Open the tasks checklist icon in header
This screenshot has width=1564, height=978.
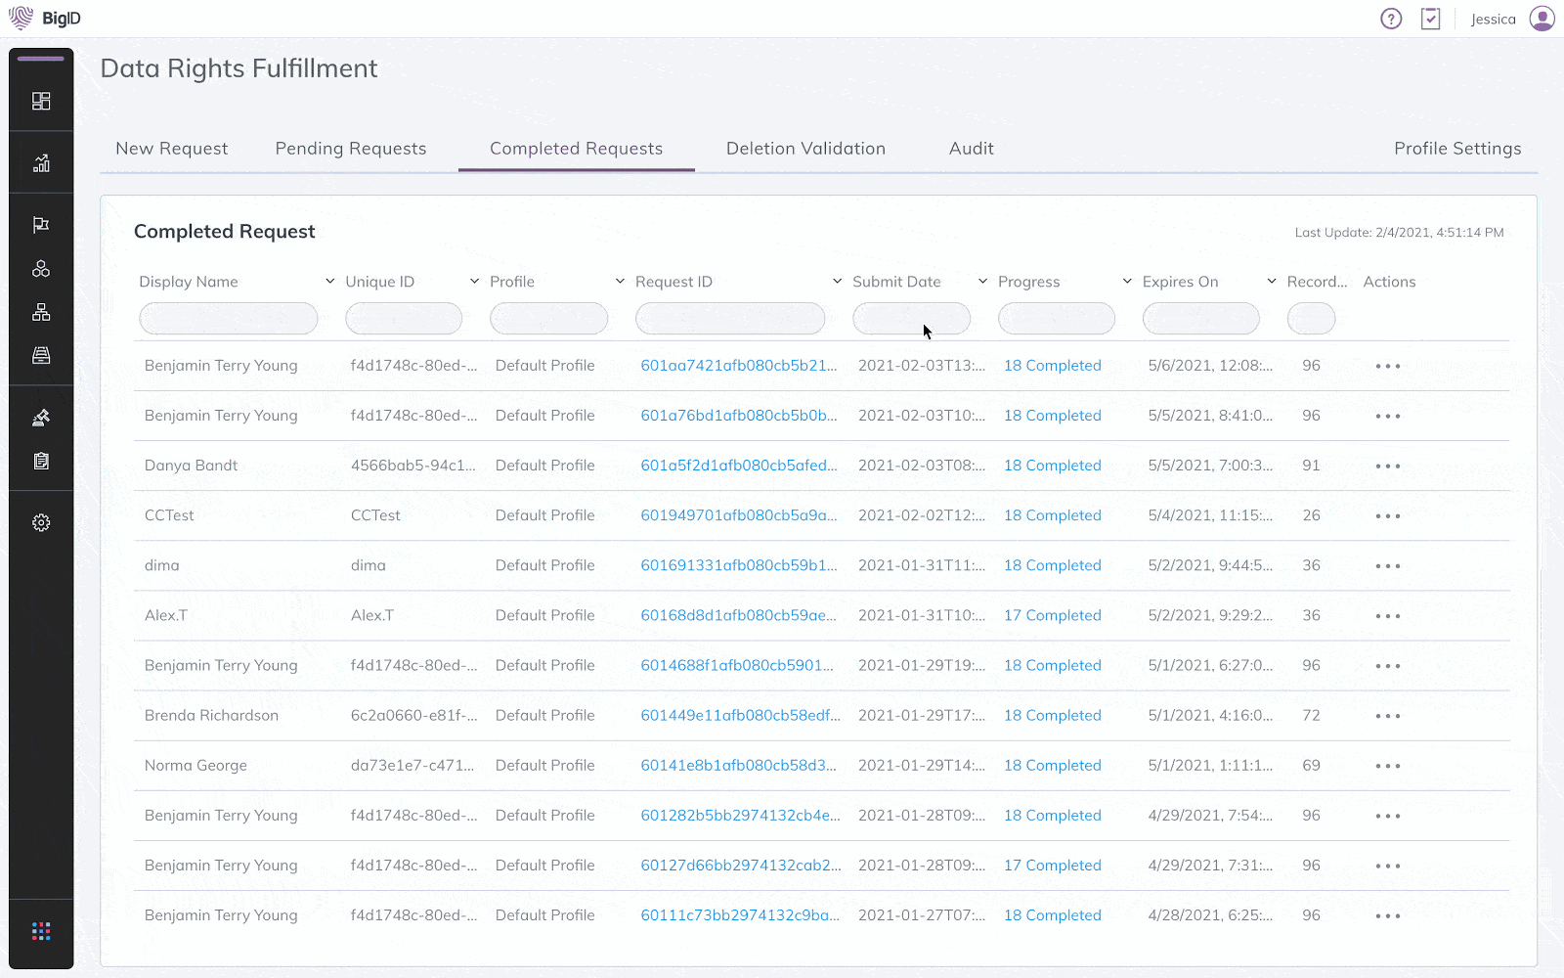[x=1431, y=18]
